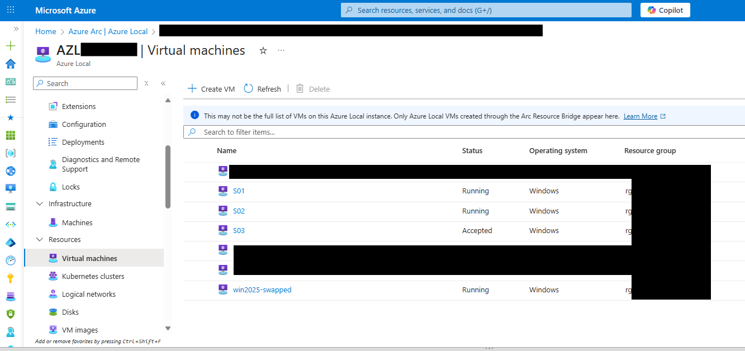Click the Delete toolbar button

point(313,89)
